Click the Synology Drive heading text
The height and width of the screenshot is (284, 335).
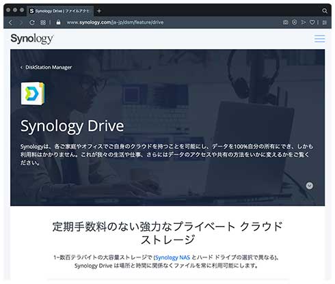tap(72, 126)
